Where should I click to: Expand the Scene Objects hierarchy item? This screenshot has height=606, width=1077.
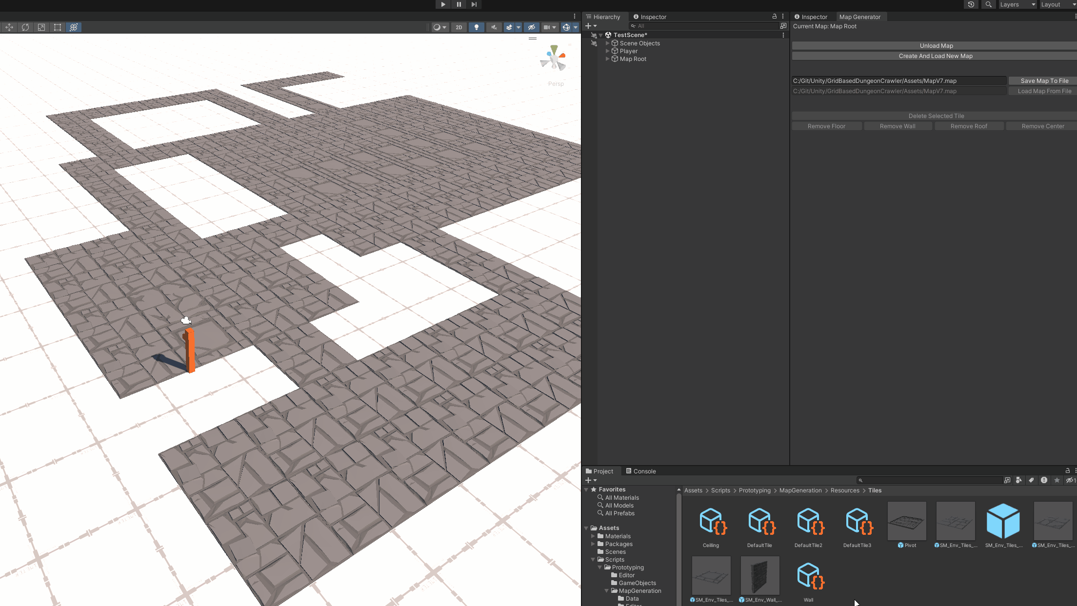point(607,43)
